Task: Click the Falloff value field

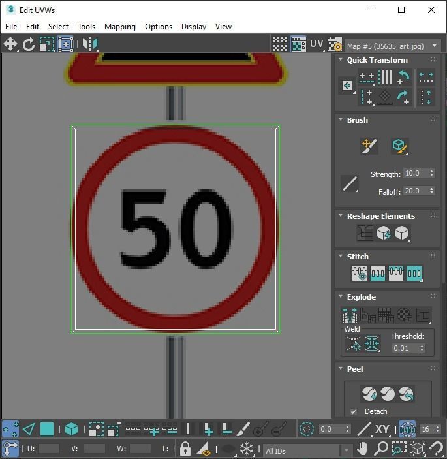Action: [416, 191]
